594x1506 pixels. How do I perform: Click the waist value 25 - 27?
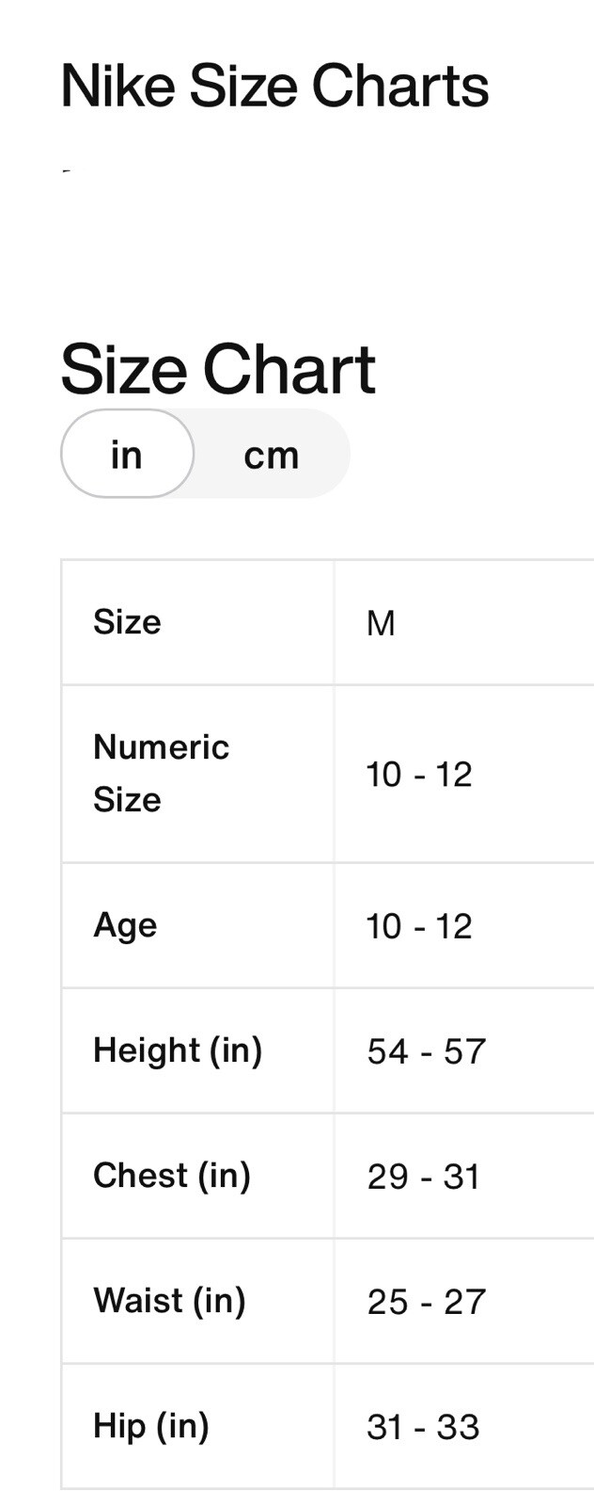click(x=427, y=1302)
